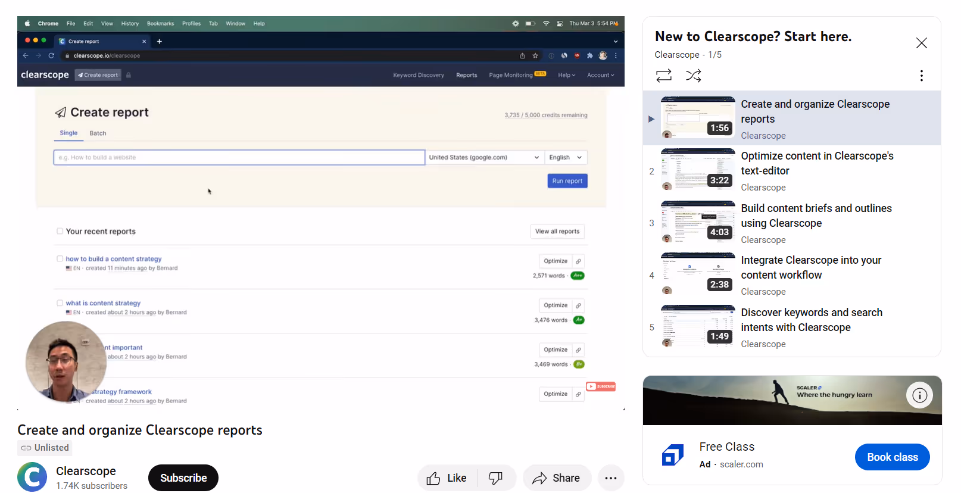The width and height of the screenshot is (961, 493).
Task: Open 'Build content briefs and outlines' thumbnail
Action: (698, 221)
